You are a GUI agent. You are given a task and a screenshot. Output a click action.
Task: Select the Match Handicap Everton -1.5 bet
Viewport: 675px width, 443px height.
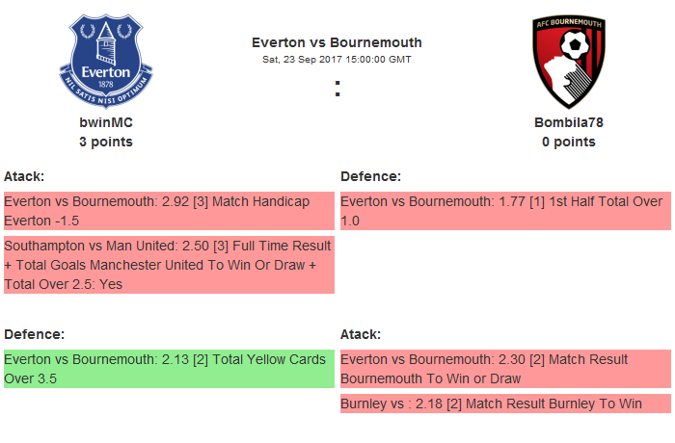[168, 211]
